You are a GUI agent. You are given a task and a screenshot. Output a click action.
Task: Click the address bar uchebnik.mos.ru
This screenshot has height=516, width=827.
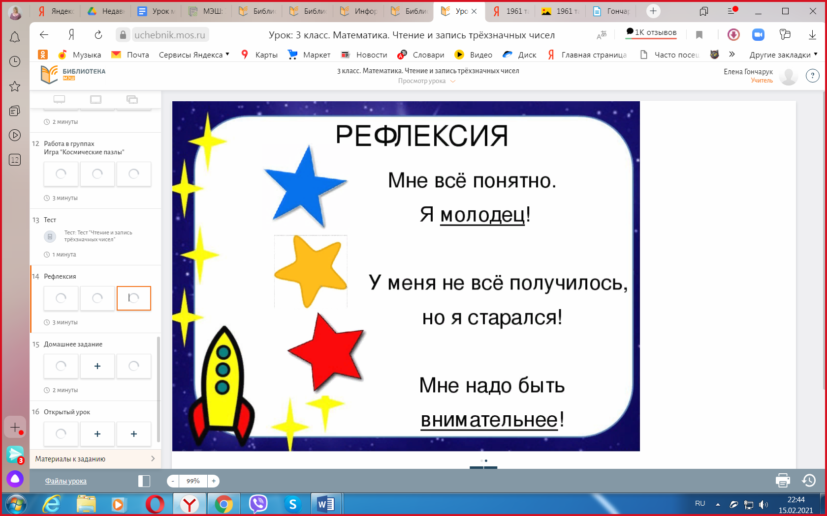tap(170, 35)
